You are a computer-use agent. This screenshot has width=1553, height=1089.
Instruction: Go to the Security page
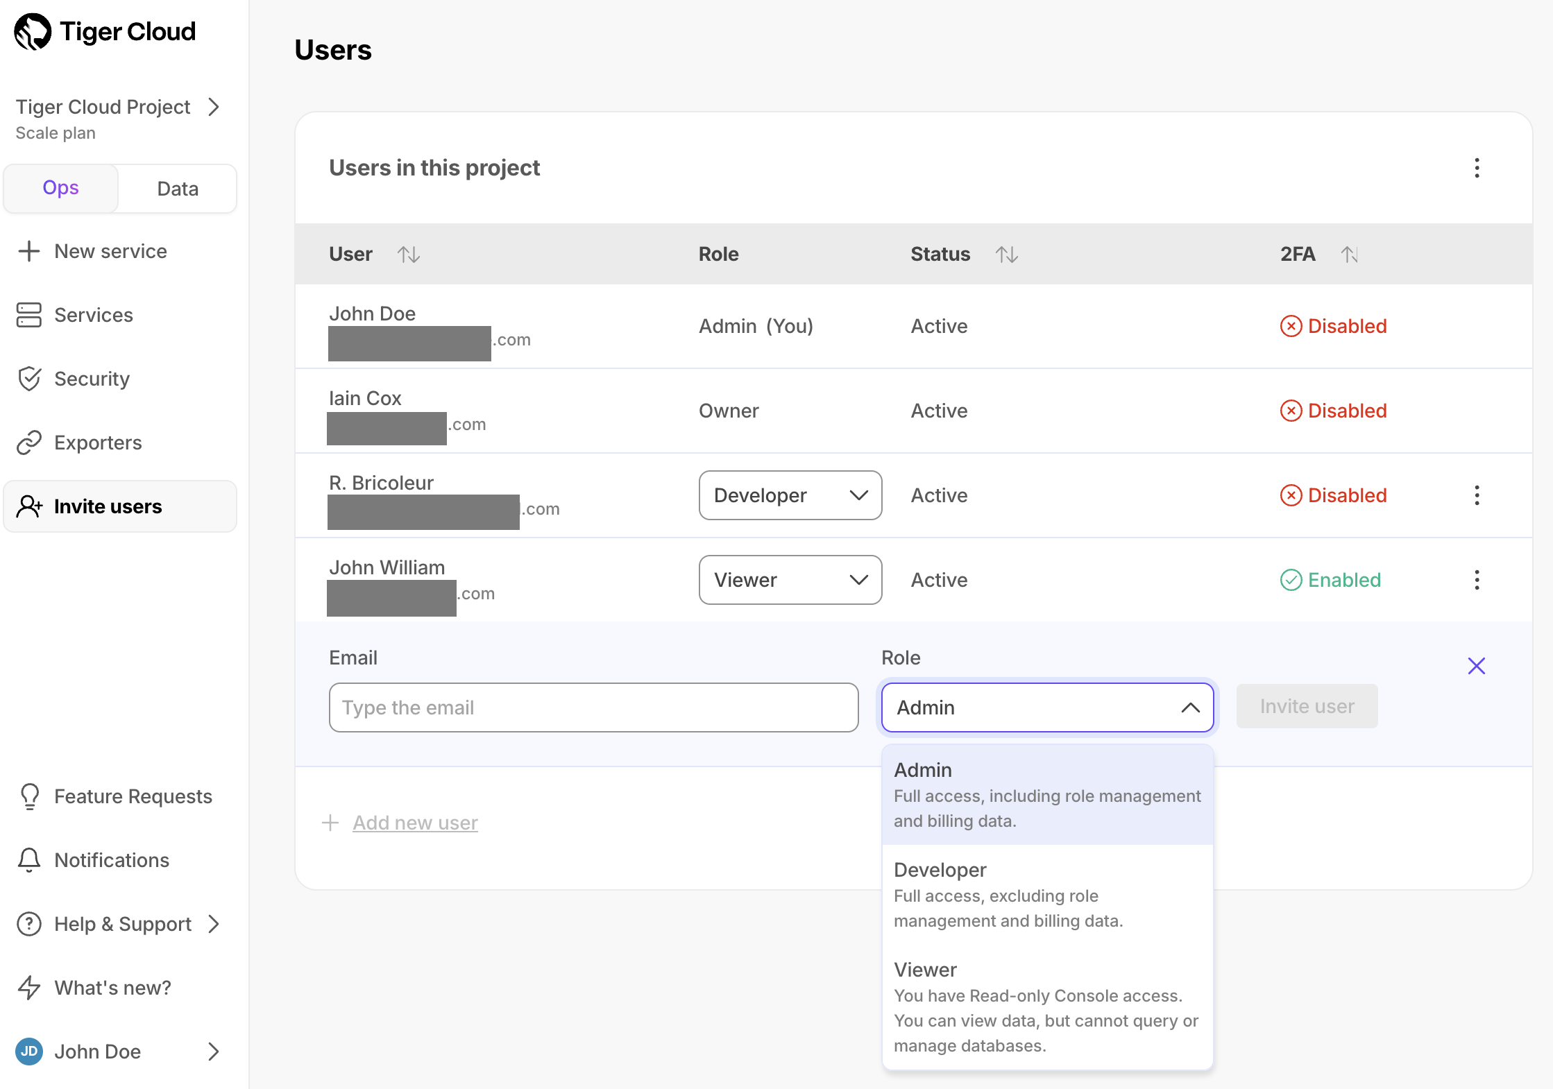click(x=92, y=379)
